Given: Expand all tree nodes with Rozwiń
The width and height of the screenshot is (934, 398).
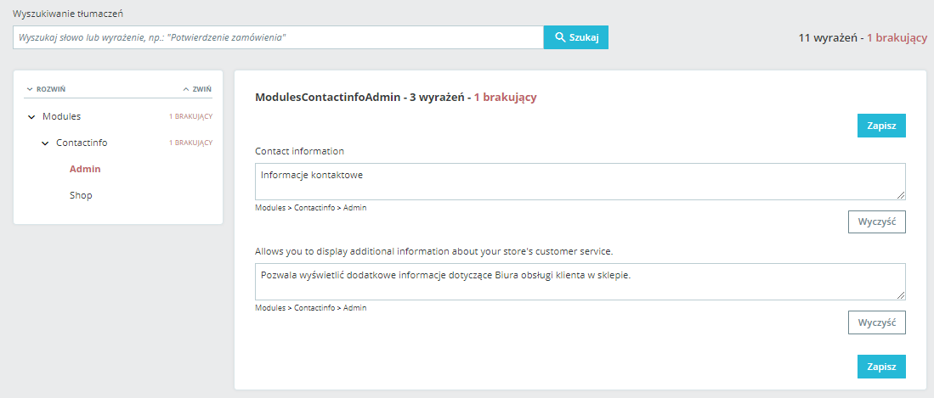Looking at the screenshot, I should 46,88.
